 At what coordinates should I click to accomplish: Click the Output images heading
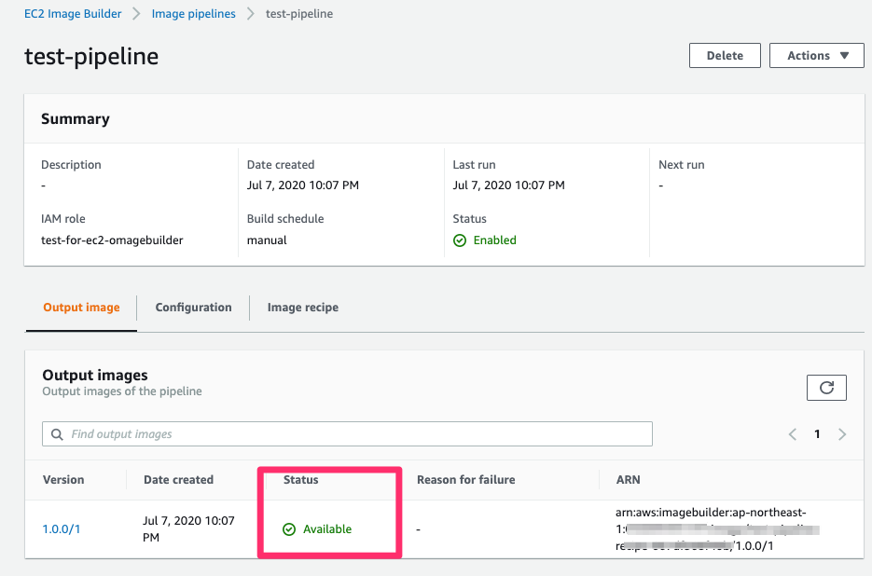pyautogui.click(x=95, y=376)
